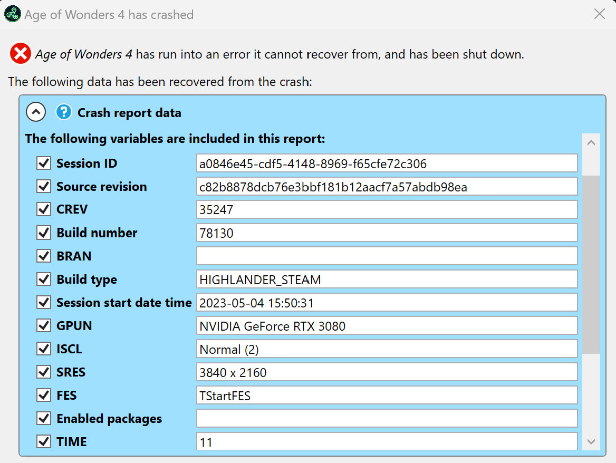Select the SRES resolution field
Screen dimensions: 616x463
coord(387,372)
